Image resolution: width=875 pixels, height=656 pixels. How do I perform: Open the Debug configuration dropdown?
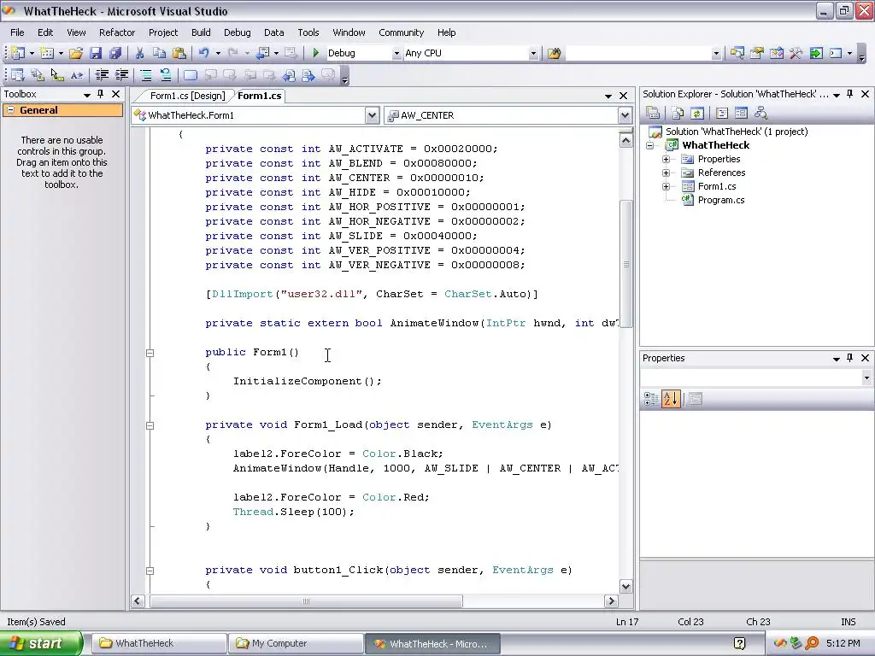(x=396, y=53)
